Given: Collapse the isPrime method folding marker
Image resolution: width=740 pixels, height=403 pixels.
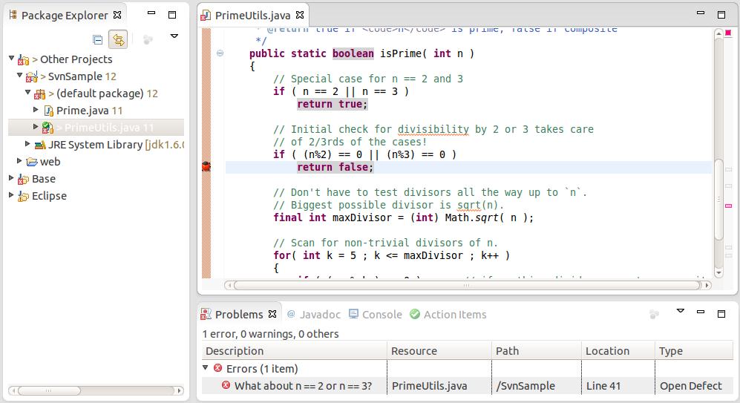Looking at the screenshot, I should 220,53.
